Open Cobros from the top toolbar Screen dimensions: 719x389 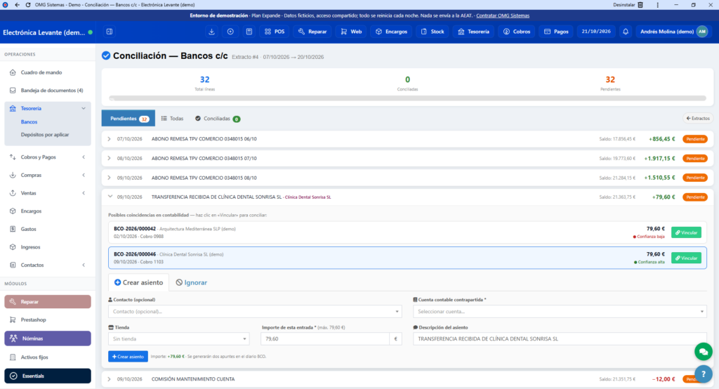pos(517,32)
